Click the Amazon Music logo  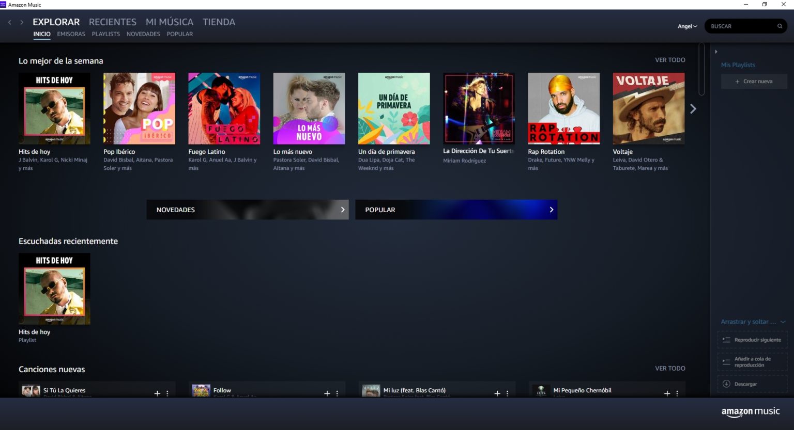751,412
